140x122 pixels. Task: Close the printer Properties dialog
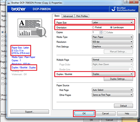point(134,2)
